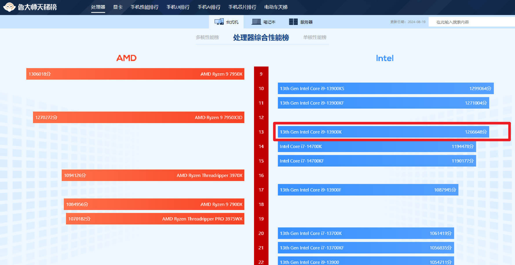Viewport: 515px width, 265px height.
Task: Click the desktop computer icon beside 台式机
Action: point(219,22)
